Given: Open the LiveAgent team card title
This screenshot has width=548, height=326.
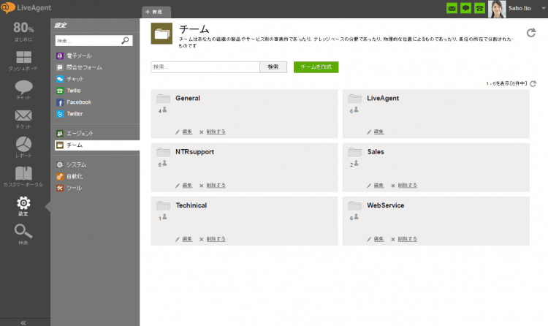Looking at the screenshot, I should tap(383, 98).
